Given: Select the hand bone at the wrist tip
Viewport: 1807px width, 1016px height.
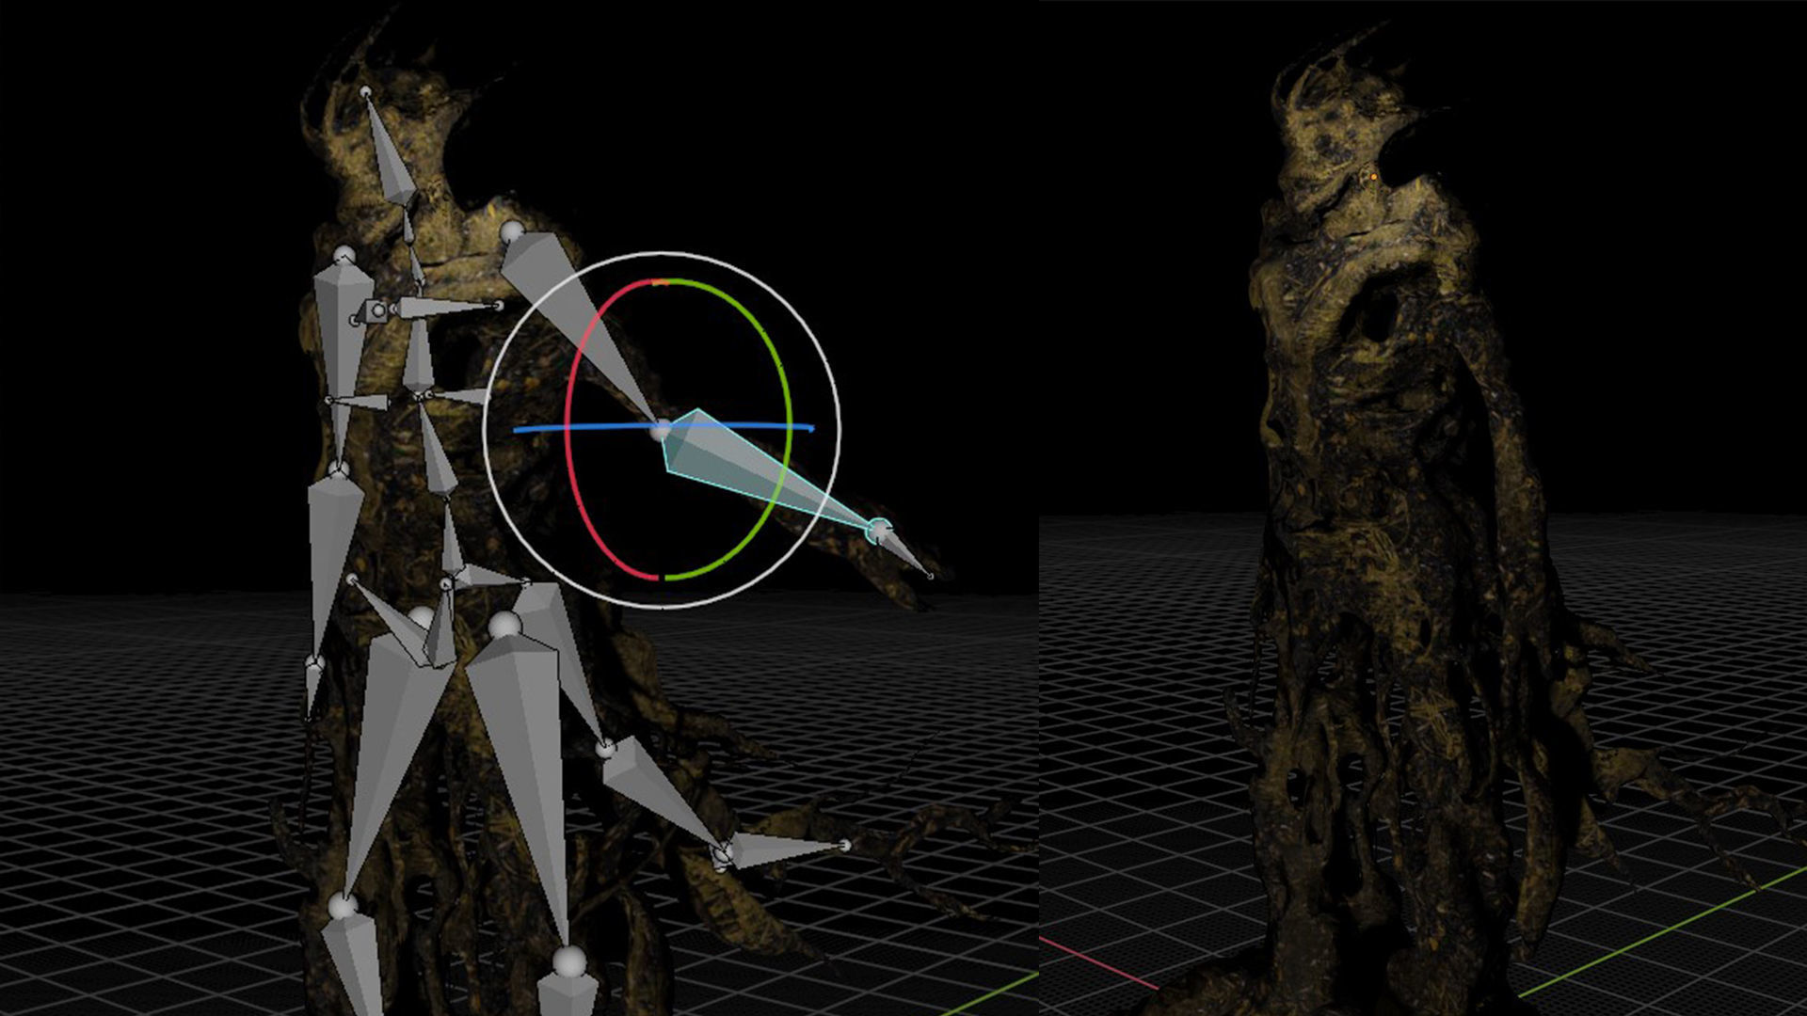Looking at the screenshot, I should click(903, 555).
